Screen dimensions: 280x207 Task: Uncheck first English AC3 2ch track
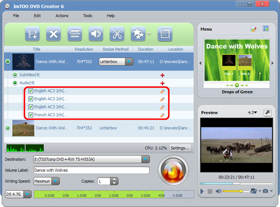click(31, 91)
